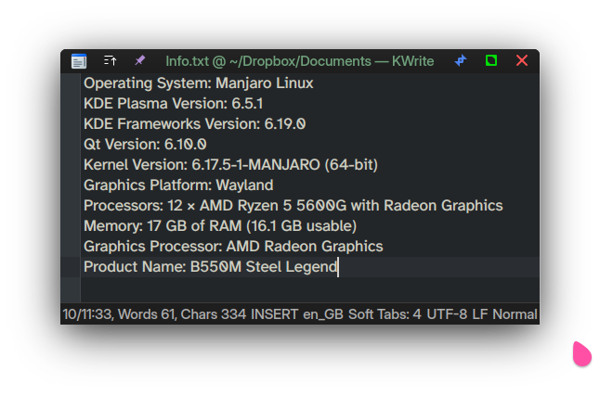
Task: Open the UTF-8 encoding menu
Action: pos(447,314)
